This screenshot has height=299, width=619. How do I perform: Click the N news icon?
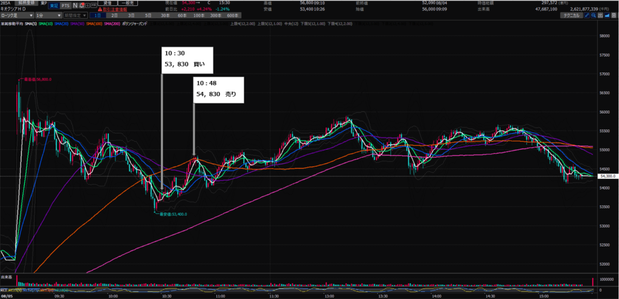[x=75, y=5]
